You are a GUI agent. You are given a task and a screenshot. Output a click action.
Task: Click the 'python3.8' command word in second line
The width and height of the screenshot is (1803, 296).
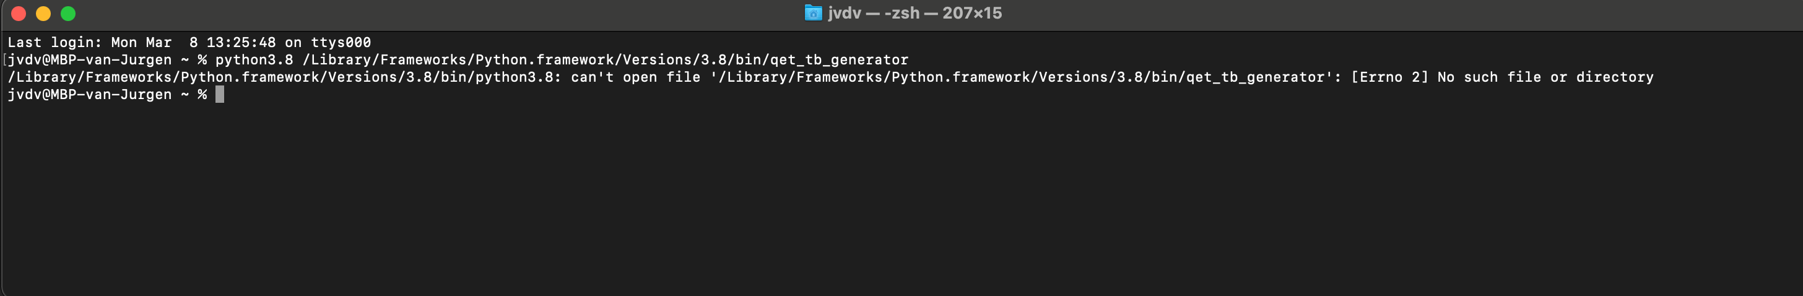point(254,59)
